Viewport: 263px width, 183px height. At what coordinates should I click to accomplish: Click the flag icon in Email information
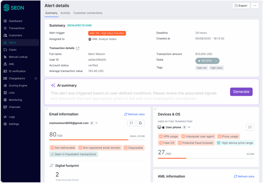131,123
